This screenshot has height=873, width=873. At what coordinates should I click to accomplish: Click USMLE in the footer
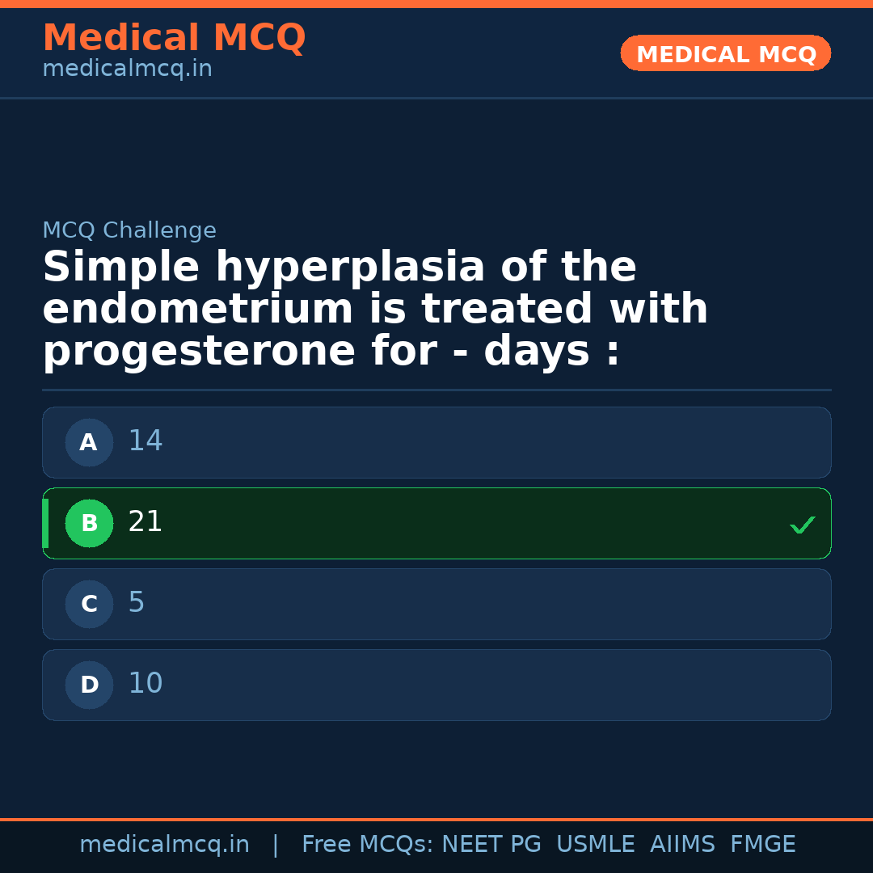click(x=595, y=845)
